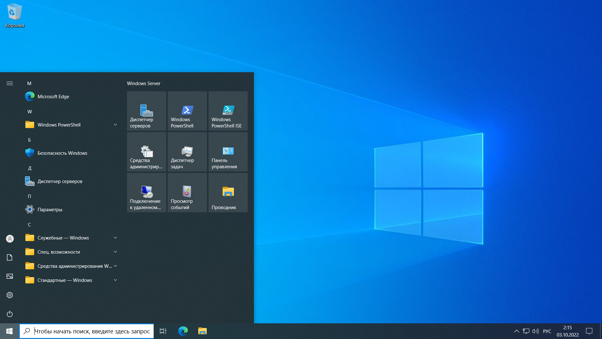Click the letter Б section header
This screenshot has height=339, width=602.
pyautogui.click(x=29, y=140)
